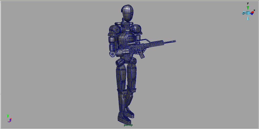This screenshot has height=129, width=259.
Task: Click the center cube of the view compass
Action: click(x=248, y=13)
